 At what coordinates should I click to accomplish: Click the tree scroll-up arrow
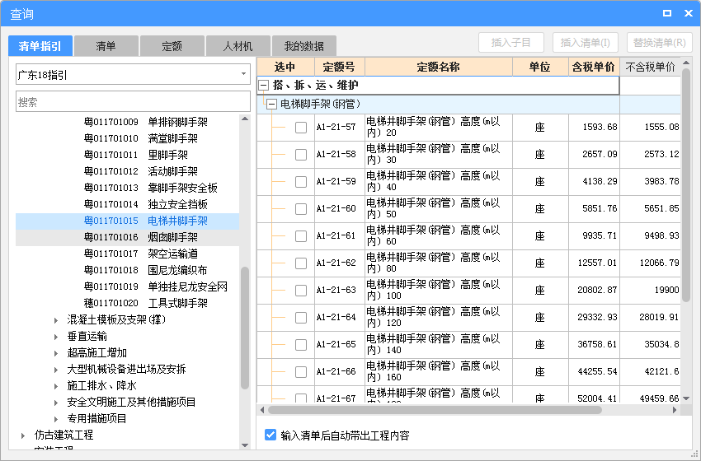pos(245,119)
